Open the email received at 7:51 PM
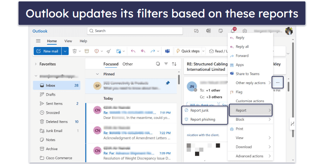 click(x=132, y=112)
